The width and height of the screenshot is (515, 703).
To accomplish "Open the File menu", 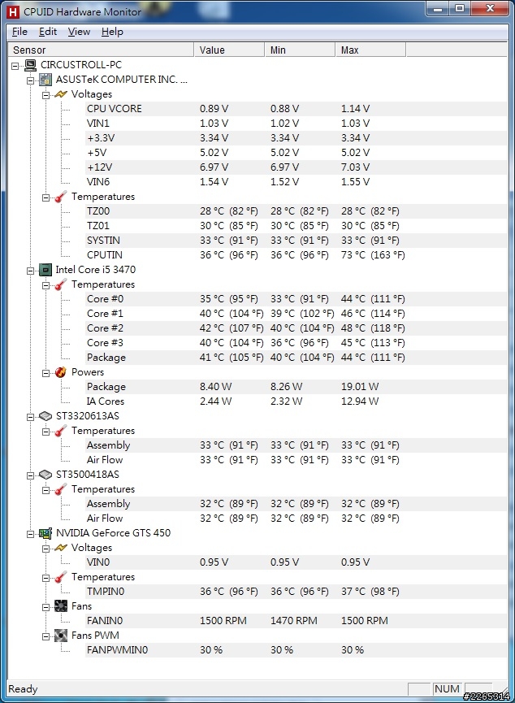I will [19, 32].
